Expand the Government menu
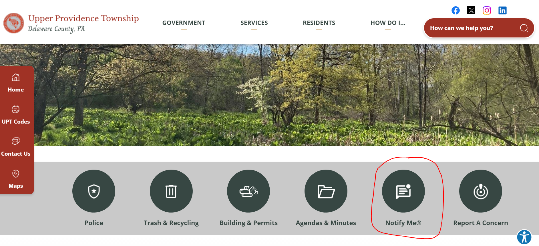This screenshot has height=246, width=539. pos(184,23)
